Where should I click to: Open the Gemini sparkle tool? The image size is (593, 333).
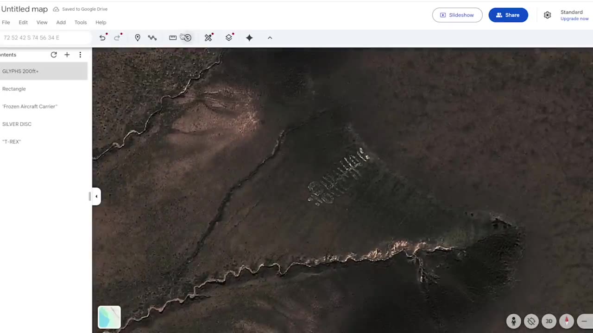tap(249, 38)
